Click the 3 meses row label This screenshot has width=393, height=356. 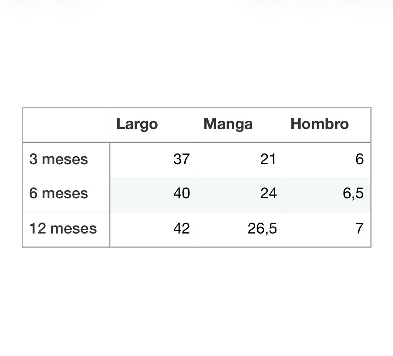pos(58,159)
